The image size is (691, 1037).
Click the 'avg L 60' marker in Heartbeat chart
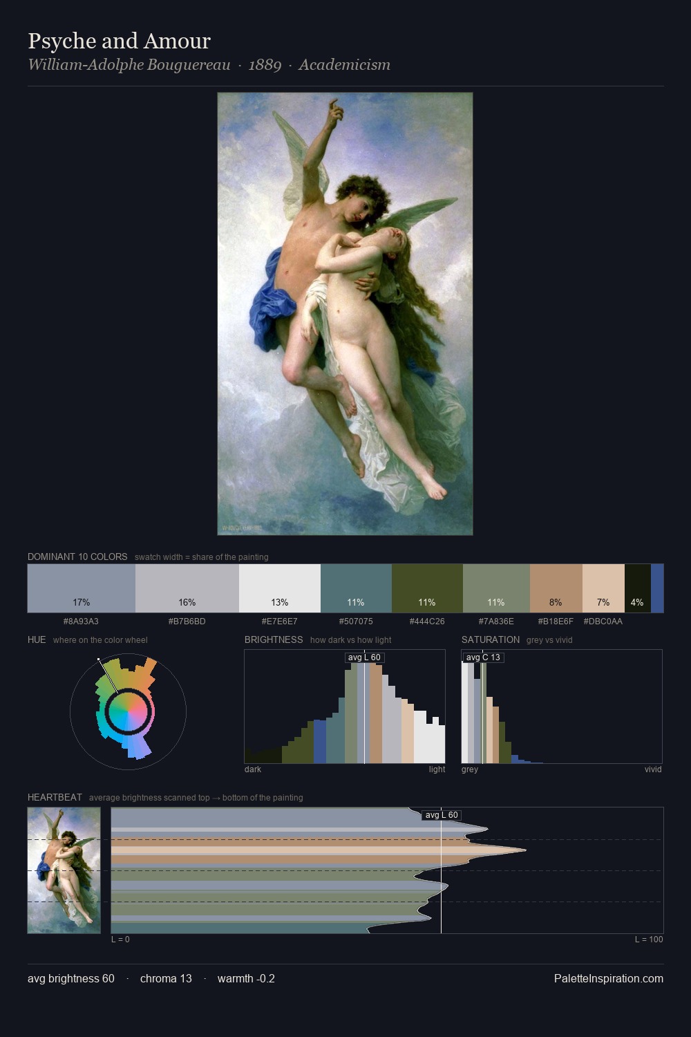pyautogui.click(x=442, y=815)
